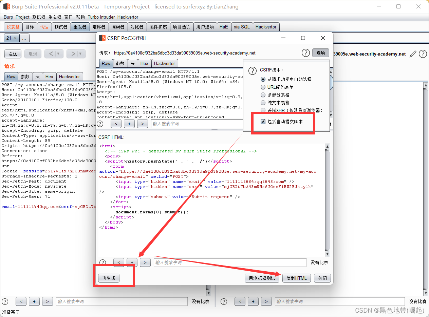429x317 pixels.
Task: Open the help icon beside CSRF技术
Action: pos(253,70)
